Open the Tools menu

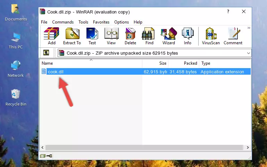83,22
